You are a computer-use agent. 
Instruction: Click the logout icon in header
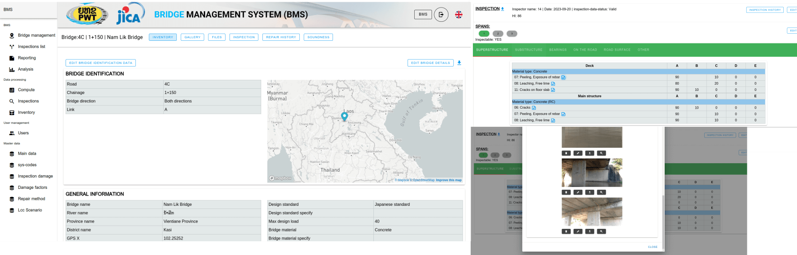tap(441, 14)
